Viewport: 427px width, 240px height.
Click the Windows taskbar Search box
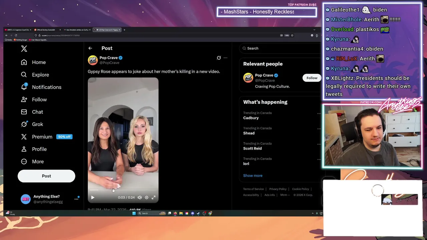coord(152,213)
